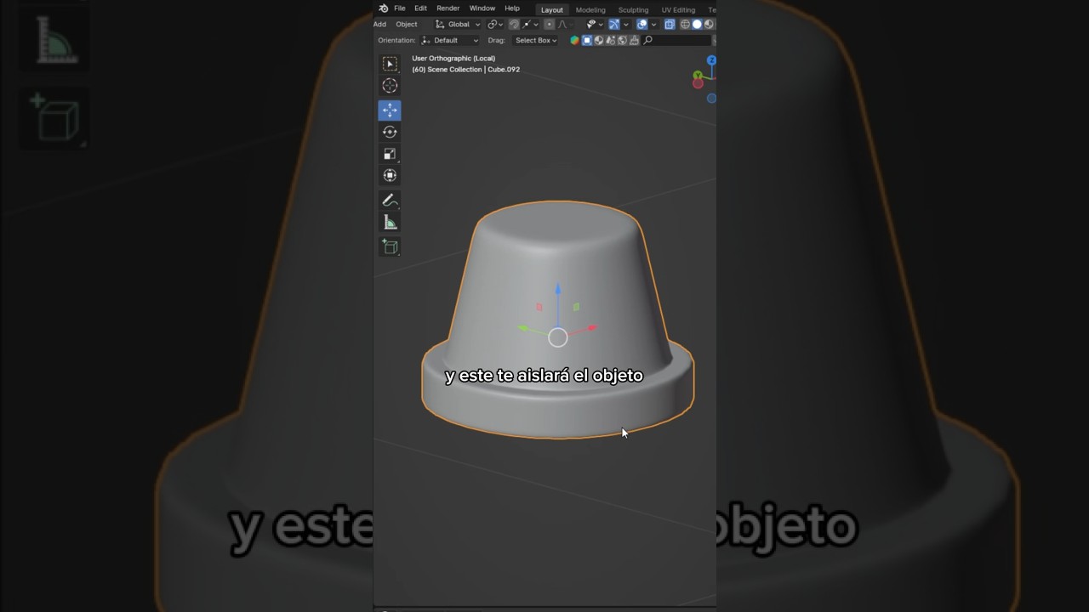Screen dimensions: 1089x612
Task: Toggle viewport gizmos display
Action: (x=613, y=25)
